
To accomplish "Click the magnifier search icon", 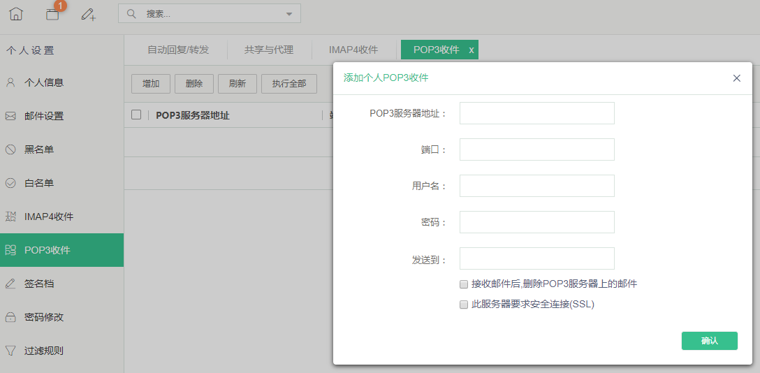I will [131, 13].
